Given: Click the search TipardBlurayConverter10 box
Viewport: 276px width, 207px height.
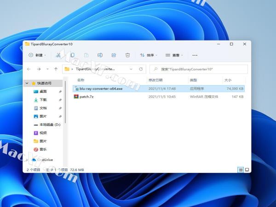Looking at the screenshot, I should click(x=199, y=69).
